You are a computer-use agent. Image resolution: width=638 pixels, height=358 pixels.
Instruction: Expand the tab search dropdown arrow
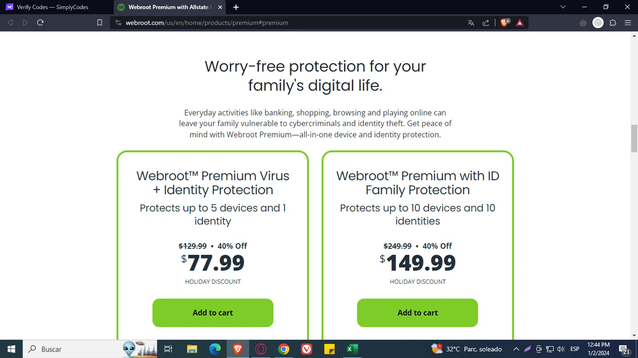[x=563, y=7]
